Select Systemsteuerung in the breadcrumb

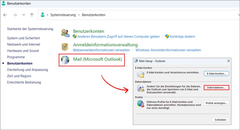[x=63, y=15]
